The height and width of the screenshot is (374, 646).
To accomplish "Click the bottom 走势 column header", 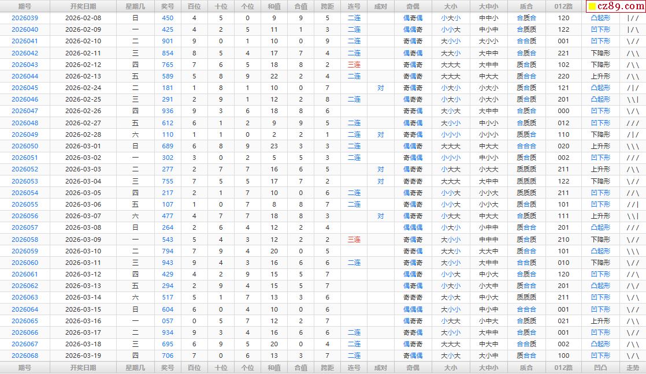I will 633,368.
